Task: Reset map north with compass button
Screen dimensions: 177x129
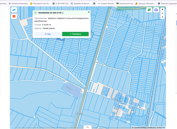Action: click(162, 17)
